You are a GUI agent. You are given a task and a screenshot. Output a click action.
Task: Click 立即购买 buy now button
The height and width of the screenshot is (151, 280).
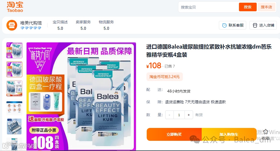174,134
